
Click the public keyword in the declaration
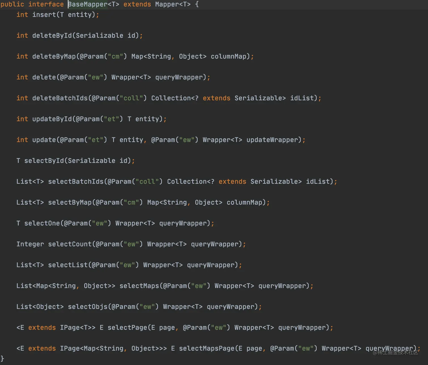click(x=12, y=4)
